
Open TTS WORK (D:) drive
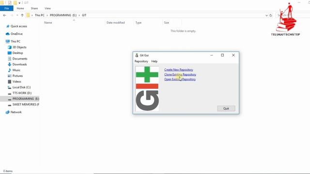click(22, 93)
